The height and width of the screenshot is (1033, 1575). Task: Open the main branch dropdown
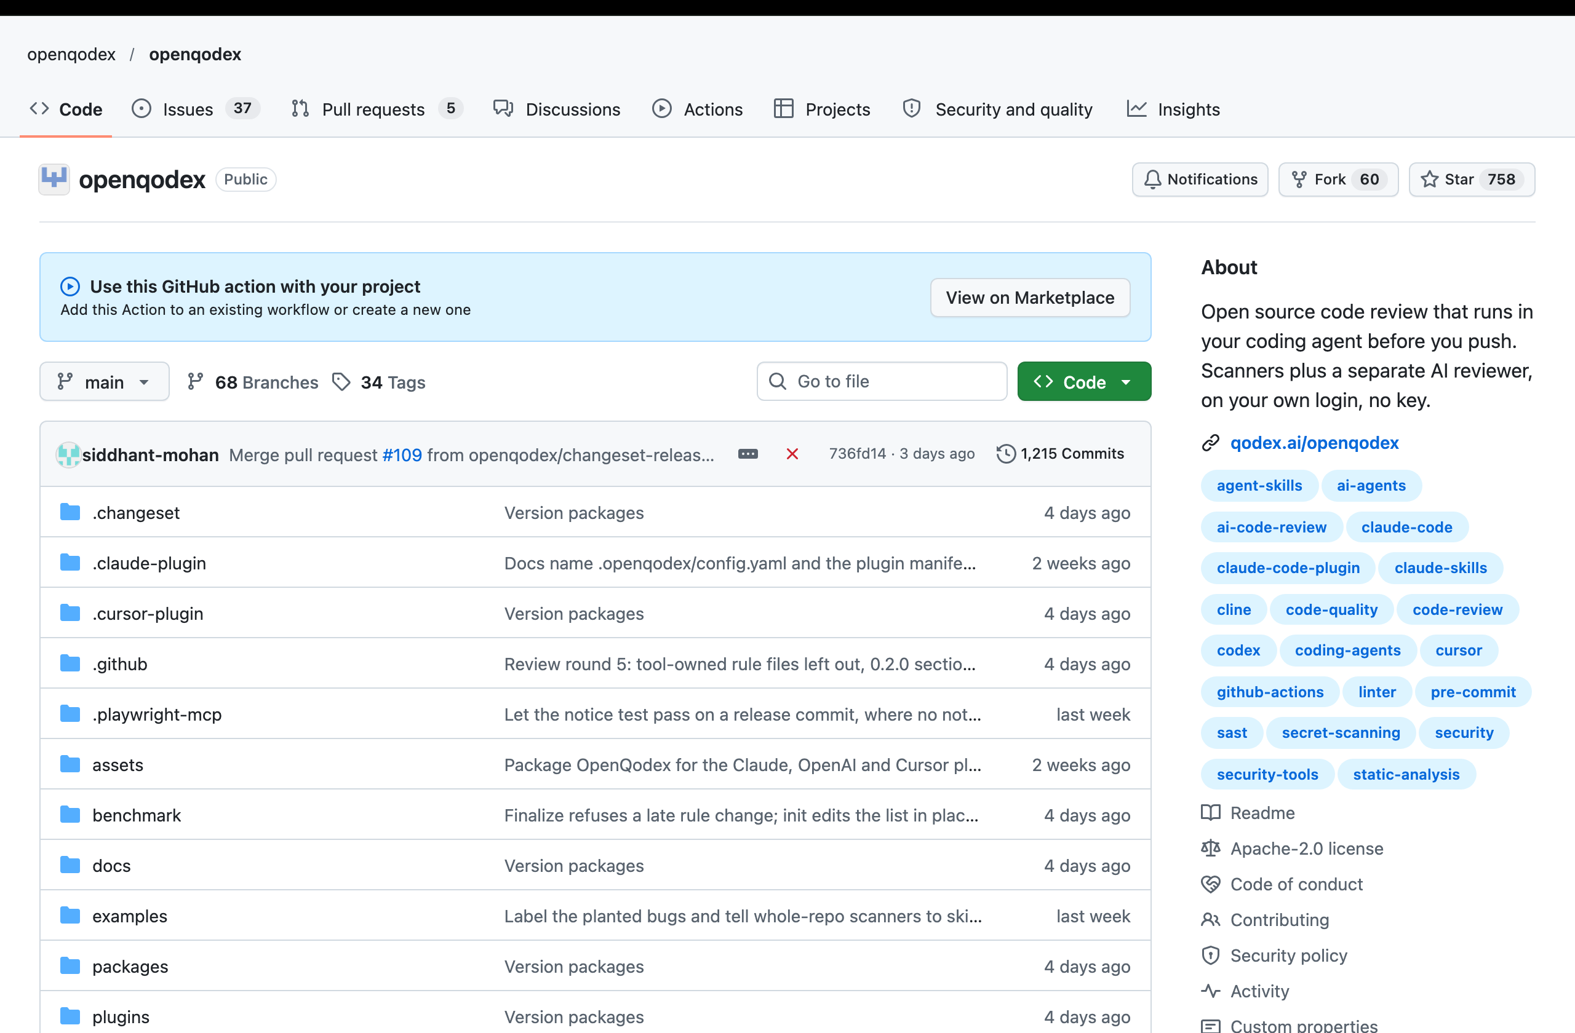(105, 382)
